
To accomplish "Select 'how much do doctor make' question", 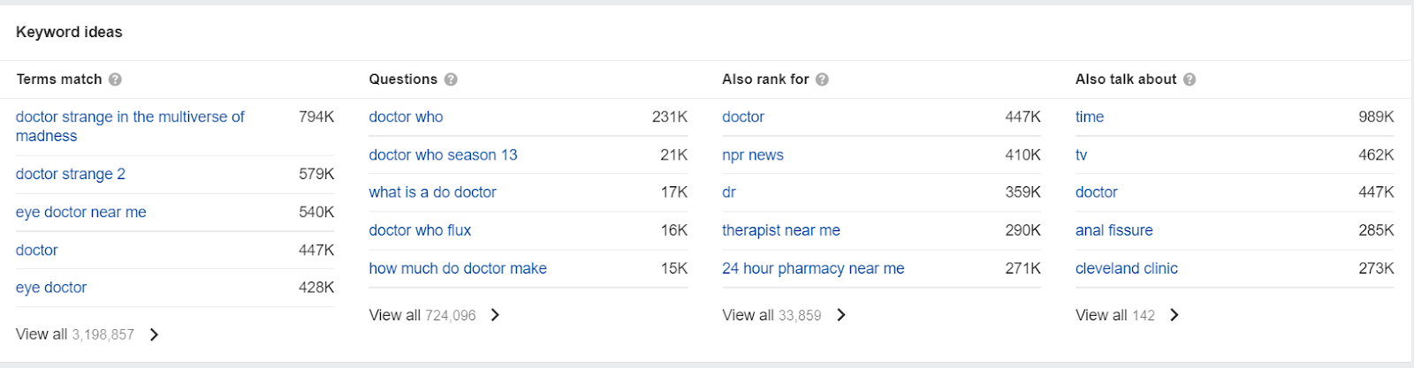I will 458,268.
